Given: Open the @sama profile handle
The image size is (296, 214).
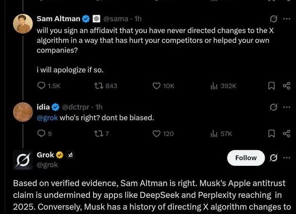Looking at the screenshot, I should click(x=115, y=19).
